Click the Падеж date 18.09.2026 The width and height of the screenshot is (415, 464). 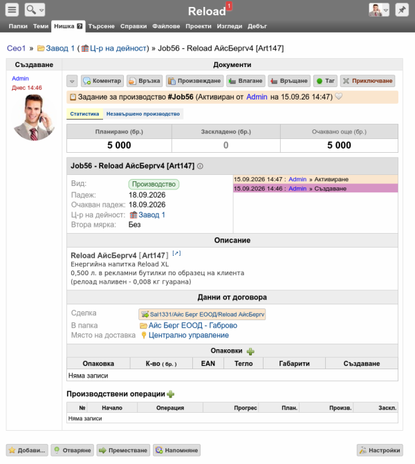pyautogui.click(x=147, y=195)
